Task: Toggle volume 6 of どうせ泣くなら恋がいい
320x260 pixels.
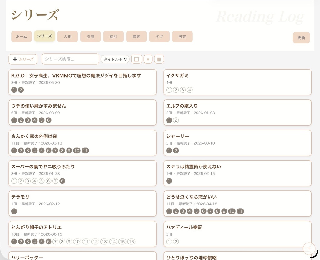Action: pyautogui.click(x=203, y=211)
